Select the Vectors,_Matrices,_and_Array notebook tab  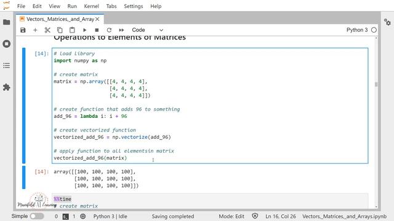60,19
